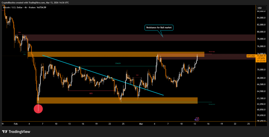Click the Vol 734.59 indicator legend
The width and height of the screenshot is (269, 137).
coord(41,7)
